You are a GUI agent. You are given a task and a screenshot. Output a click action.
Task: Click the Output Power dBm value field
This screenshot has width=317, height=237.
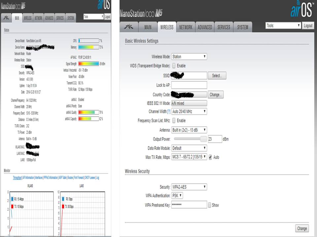(x=215, y=139)
